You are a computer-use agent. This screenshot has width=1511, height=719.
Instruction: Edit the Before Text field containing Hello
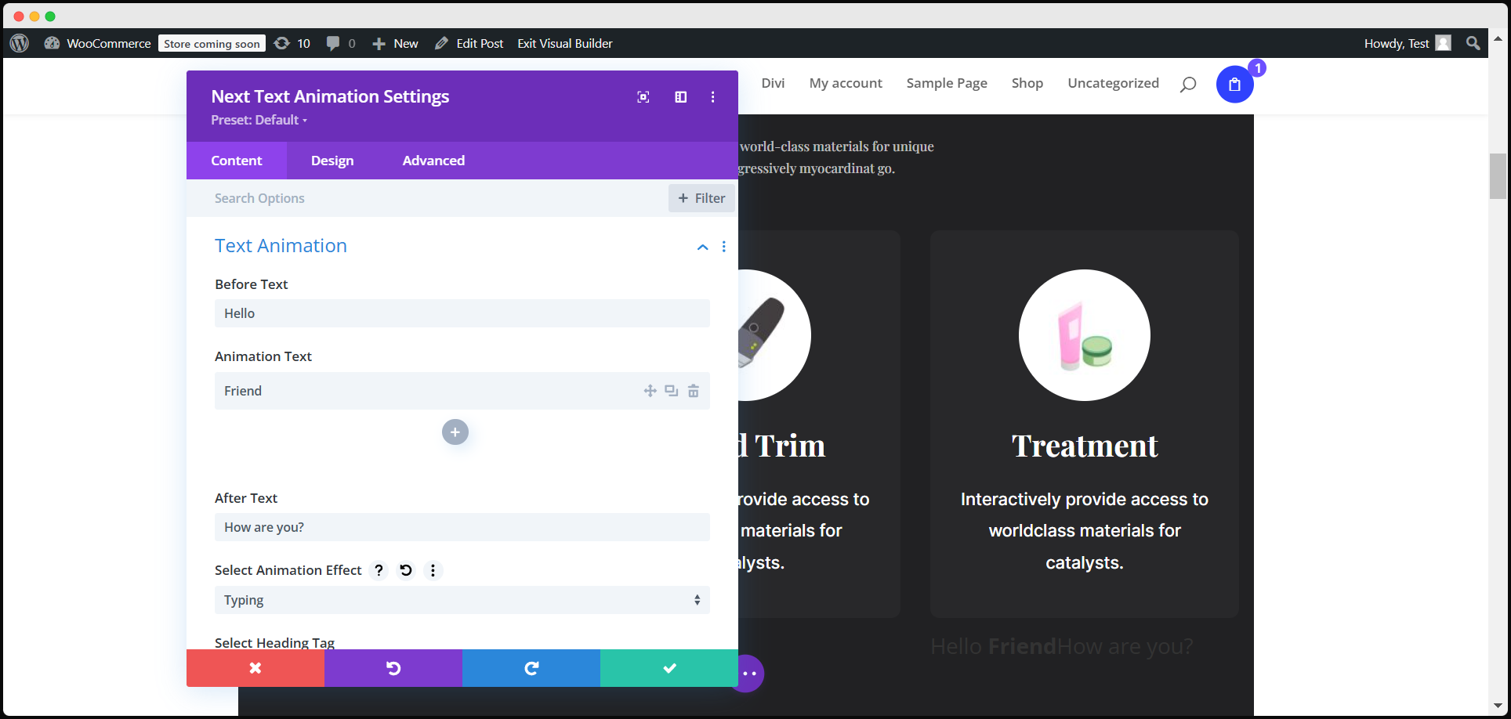click(462, 313)
